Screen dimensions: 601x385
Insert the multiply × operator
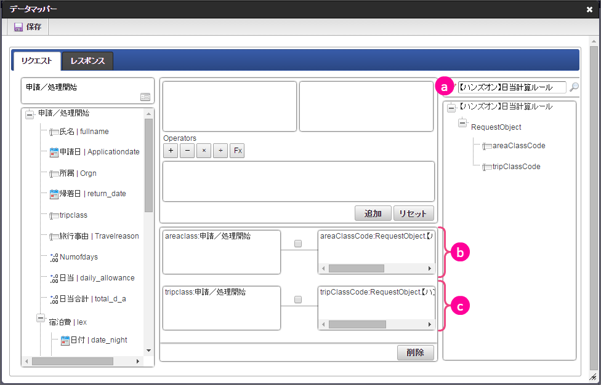(x=204, y=151)
